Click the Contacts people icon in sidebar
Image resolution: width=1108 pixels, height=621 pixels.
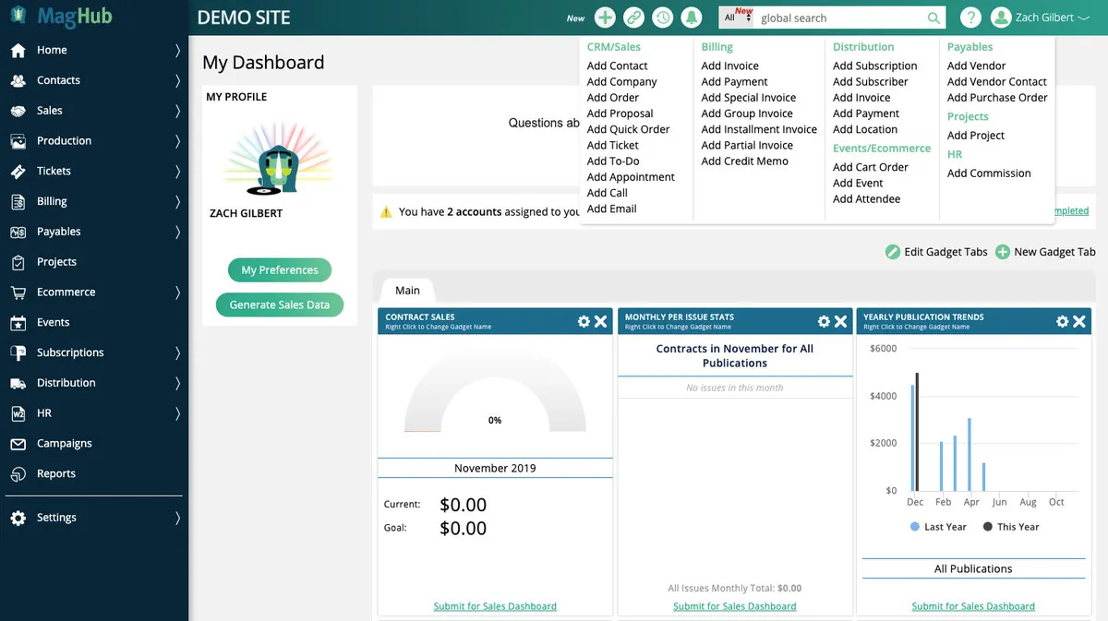[x=18, y=80]
